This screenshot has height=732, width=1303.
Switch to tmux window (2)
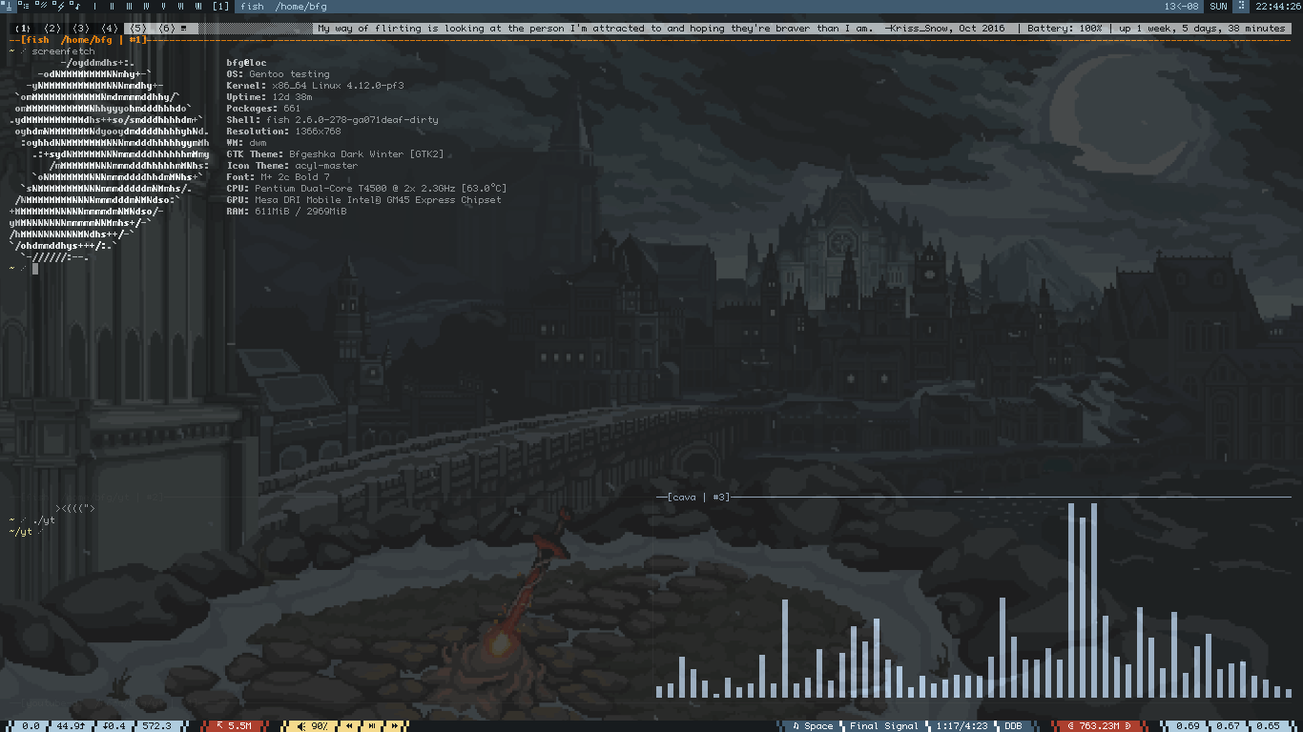coord(52,29)
